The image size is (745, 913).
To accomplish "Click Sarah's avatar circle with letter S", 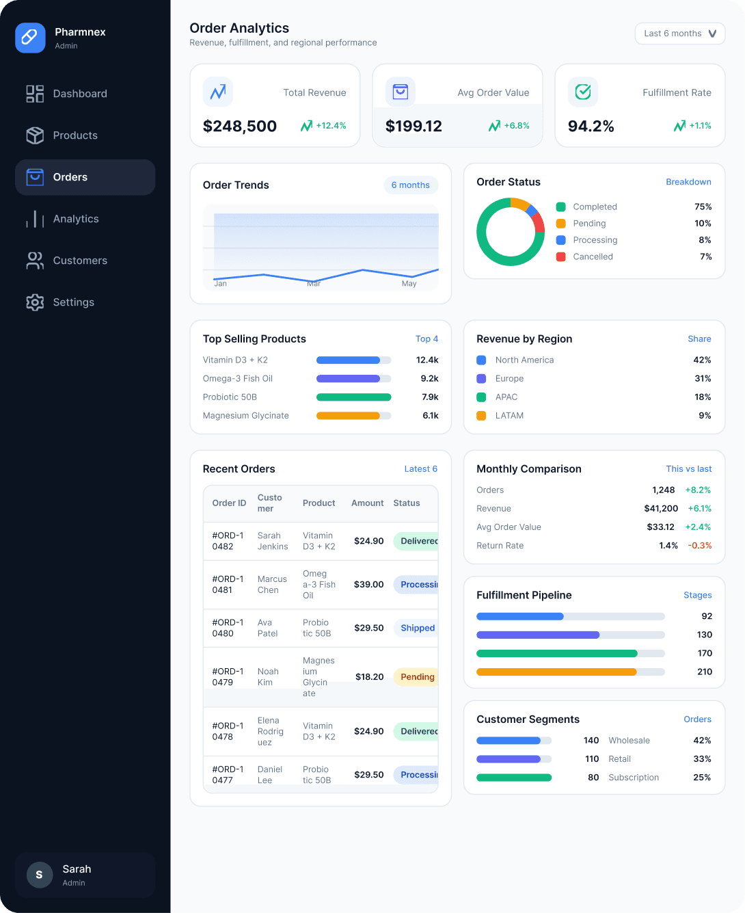I will click(40, 875).
